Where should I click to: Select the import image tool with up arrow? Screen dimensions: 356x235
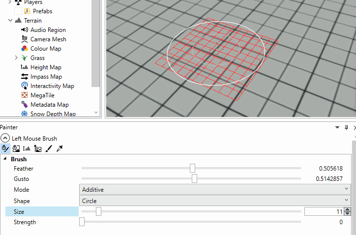click(38, 148)
